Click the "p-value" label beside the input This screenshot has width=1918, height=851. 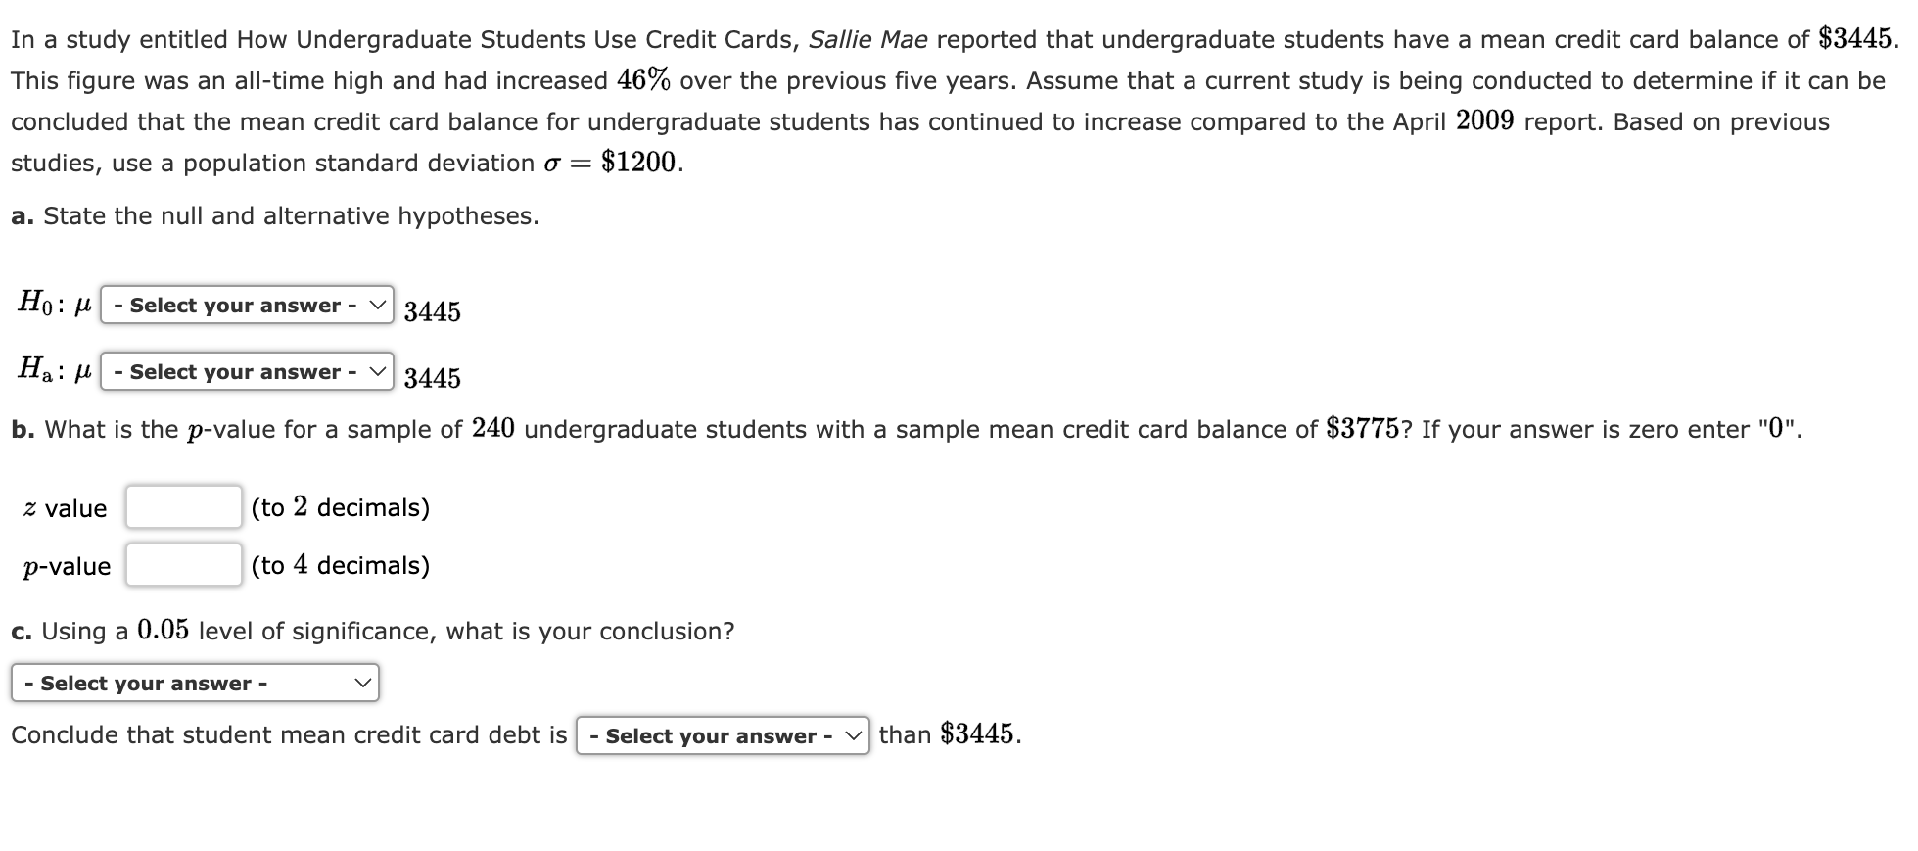coord(67,567)
